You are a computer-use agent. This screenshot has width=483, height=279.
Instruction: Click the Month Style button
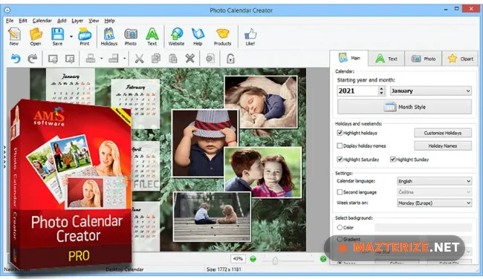tap(404, 107)
